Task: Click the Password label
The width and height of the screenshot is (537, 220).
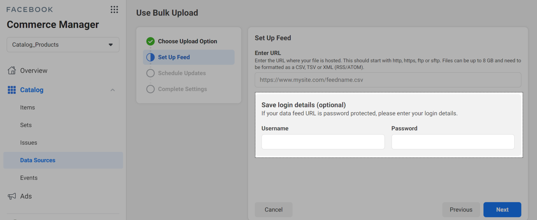Action: [x=404, y=128]
